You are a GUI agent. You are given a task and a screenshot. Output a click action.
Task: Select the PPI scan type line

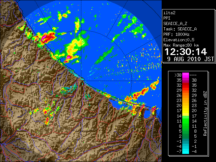(x=167, y=18)
